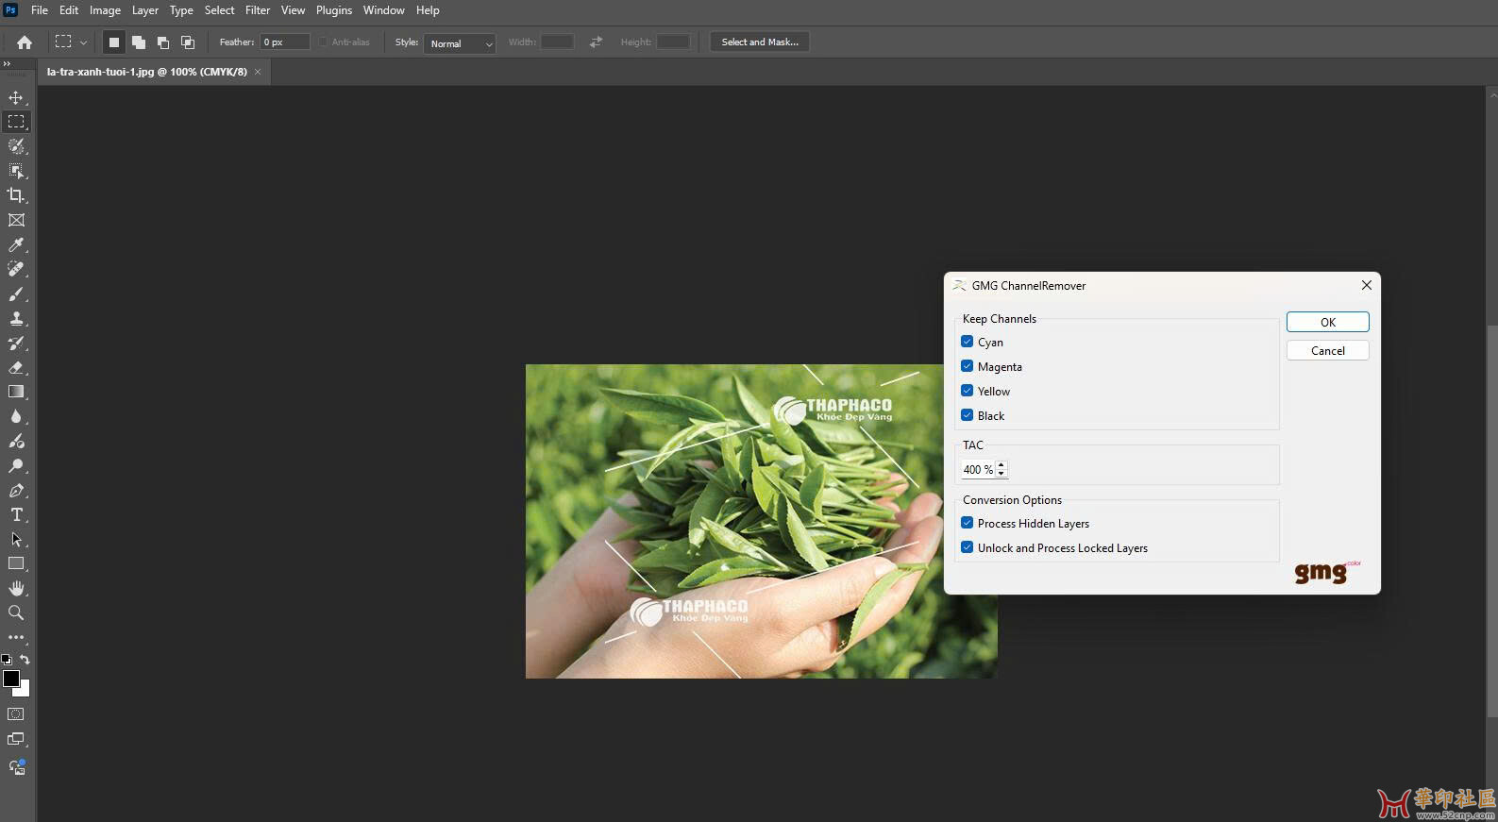
Task: Select the Hand tool
Action: (16, 588)
